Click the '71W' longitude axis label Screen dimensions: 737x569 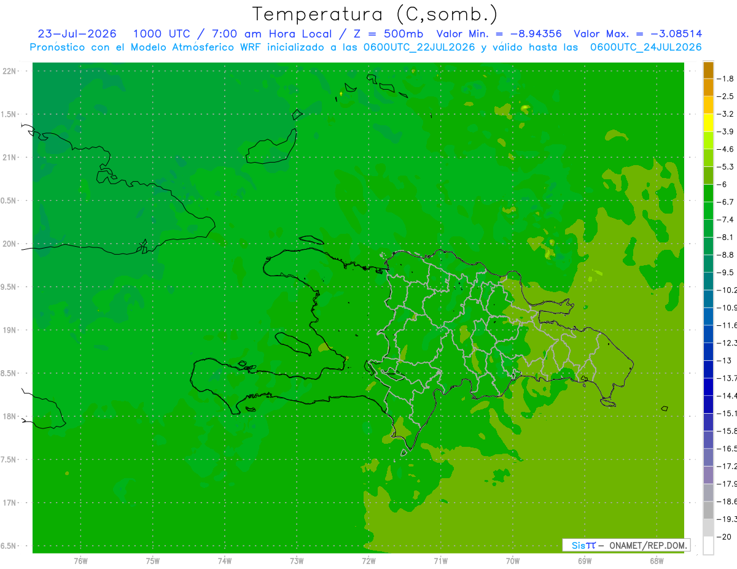click(x=440, y=560)
